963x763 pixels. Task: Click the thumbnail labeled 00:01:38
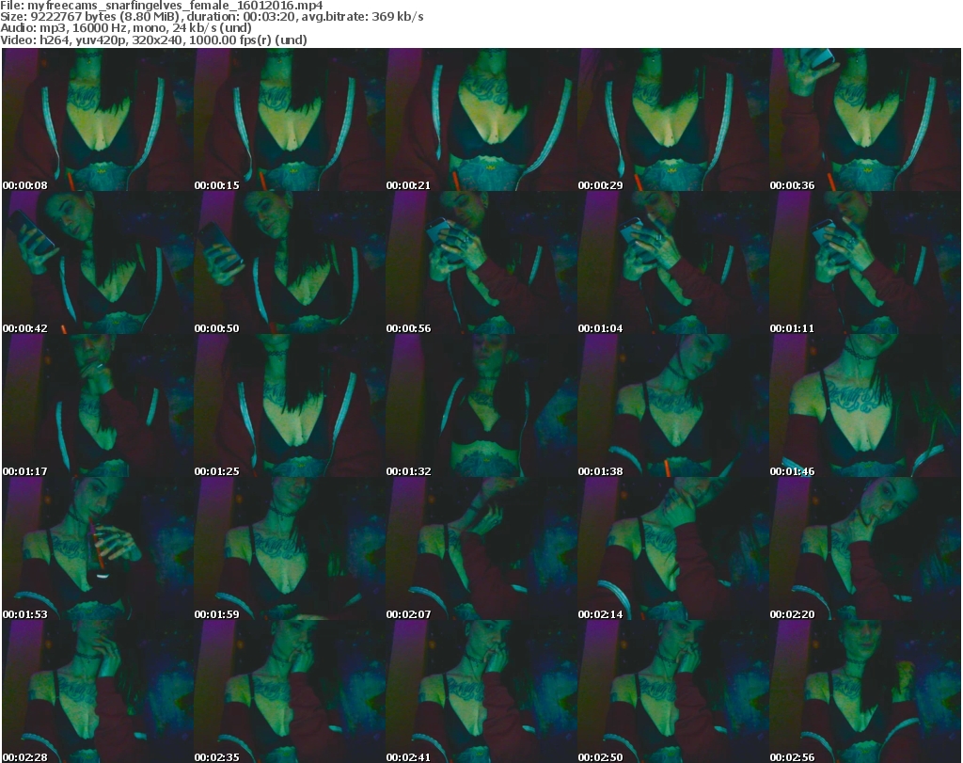click(x=673, y=405)
